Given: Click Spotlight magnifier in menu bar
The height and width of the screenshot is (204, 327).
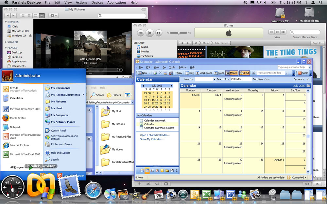Looking at the screenshot, I should pyautogui.click(x=320, y=2).
